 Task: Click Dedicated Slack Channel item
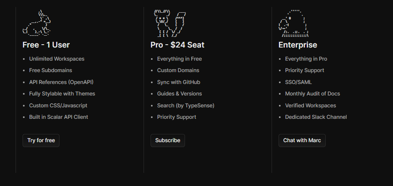(x=316, y=117)
